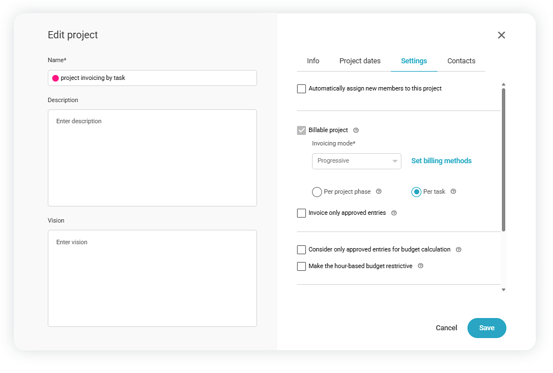Enable automatically assign new members checkbox

pos(301,89)
